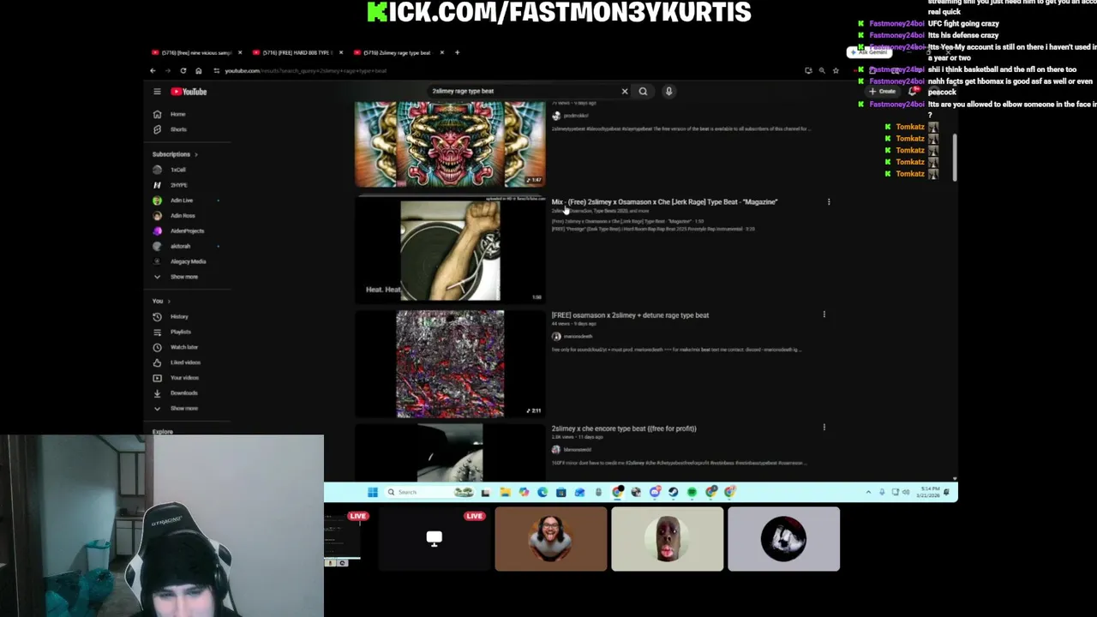Clear the YouTube search box
Screen dimensions: 1097x617
(624, 91)
